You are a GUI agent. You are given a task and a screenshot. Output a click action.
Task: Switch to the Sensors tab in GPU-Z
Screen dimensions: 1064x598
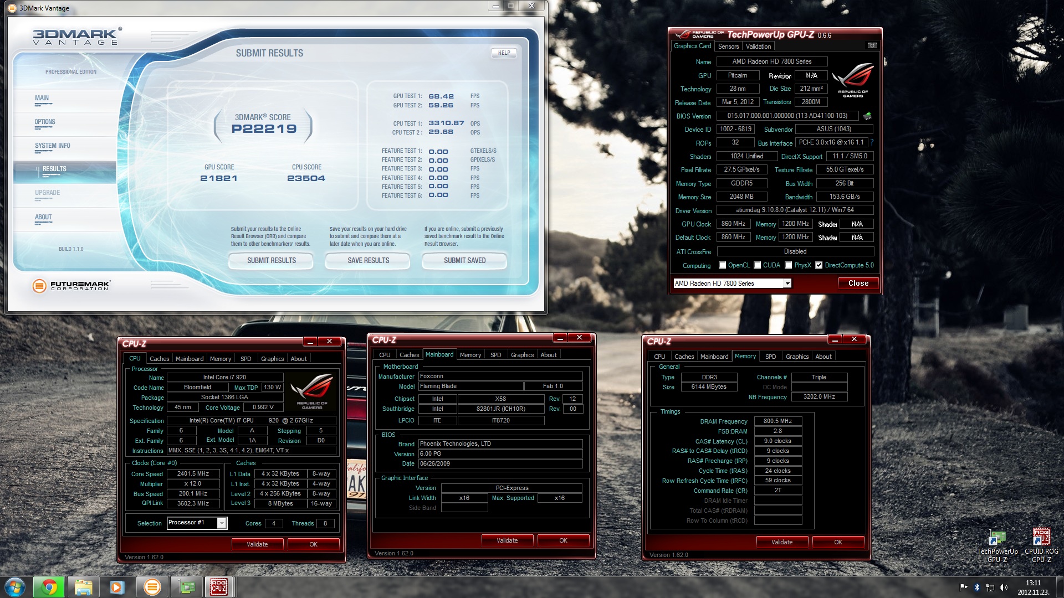pyautogui.click(x=728, y=47)
